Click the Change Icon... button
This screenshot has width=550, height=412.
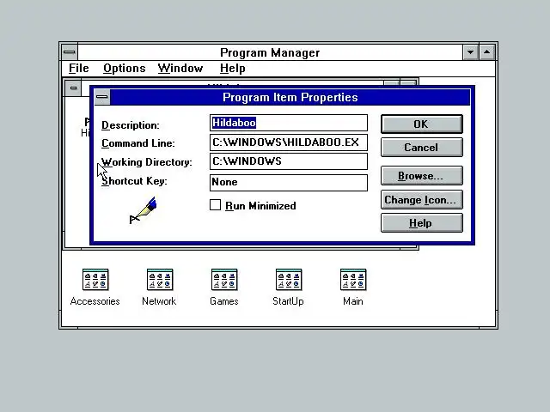[x=422, y=200]
